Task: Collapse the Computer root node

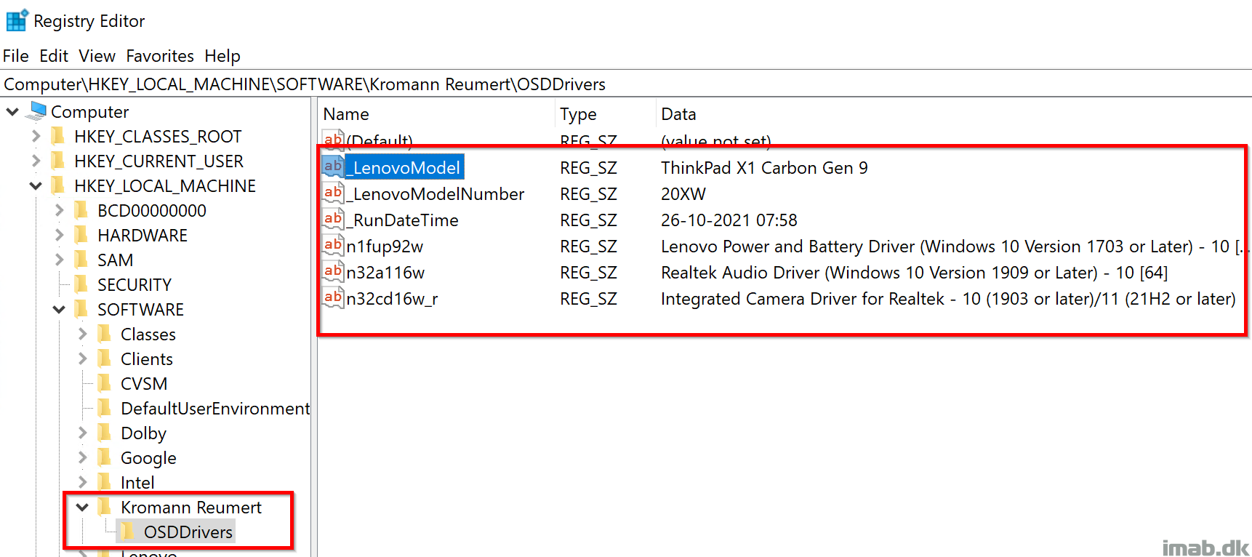Action: [x=12, y=112]
